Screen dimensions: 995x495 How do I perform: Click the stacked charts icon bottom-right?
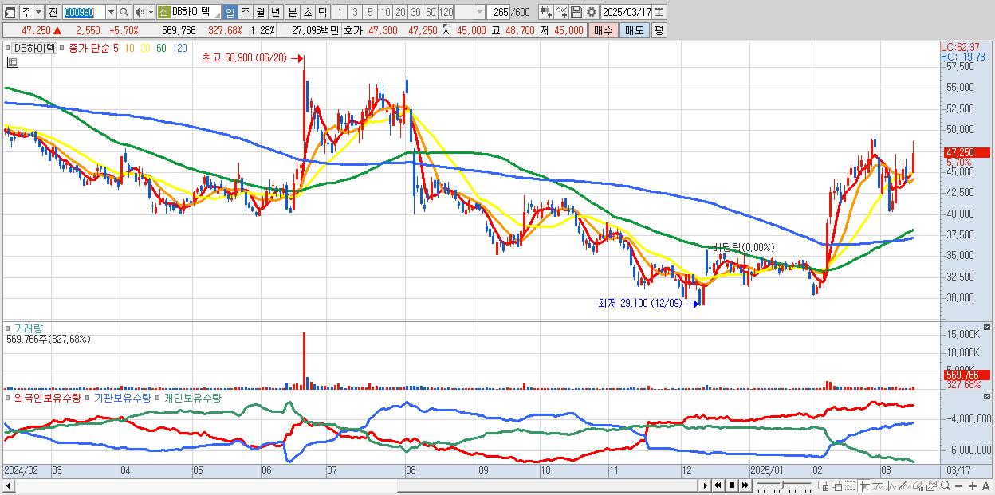point(931,485)
